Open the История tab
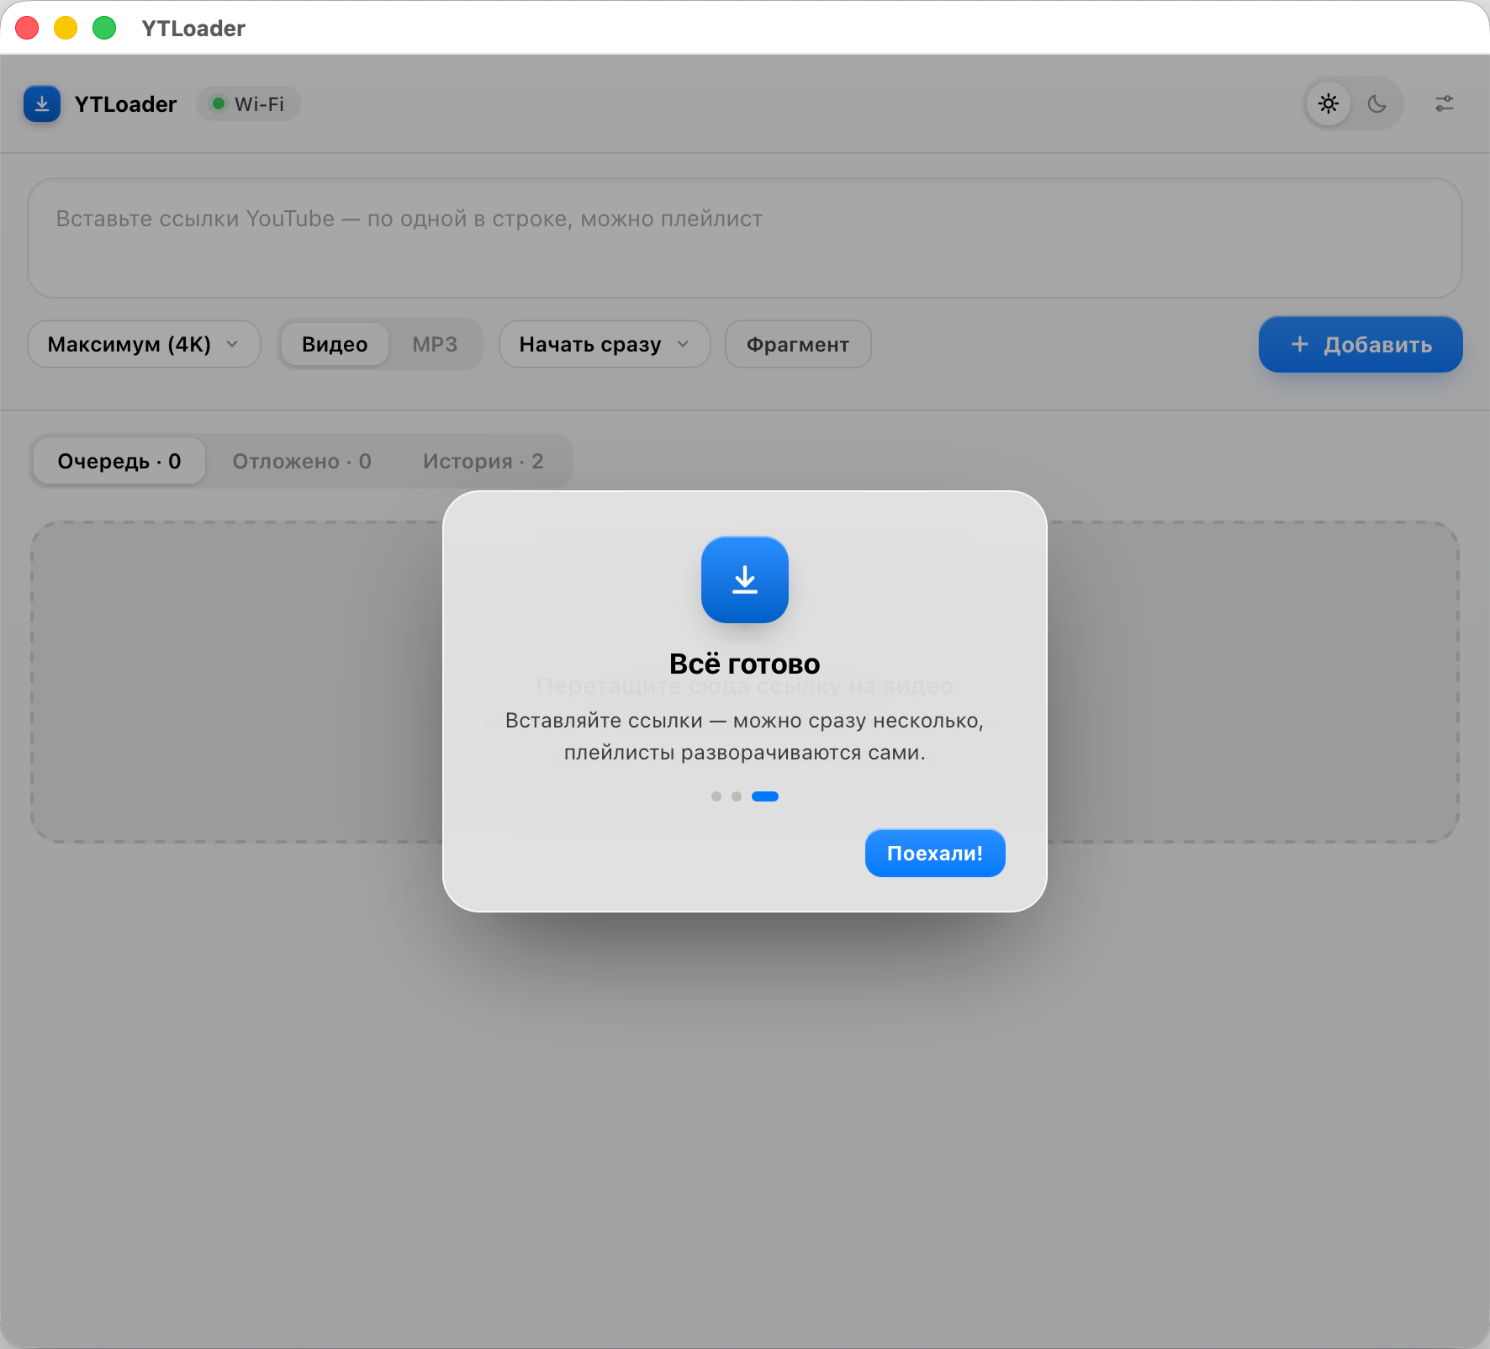This screenshot has height=1349, width=1490. pyautogui.click(x=483, y=462)
